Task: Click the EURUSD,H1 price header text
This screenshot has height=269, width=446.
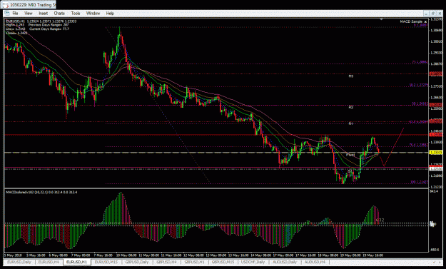Action: tap(41, 21)
